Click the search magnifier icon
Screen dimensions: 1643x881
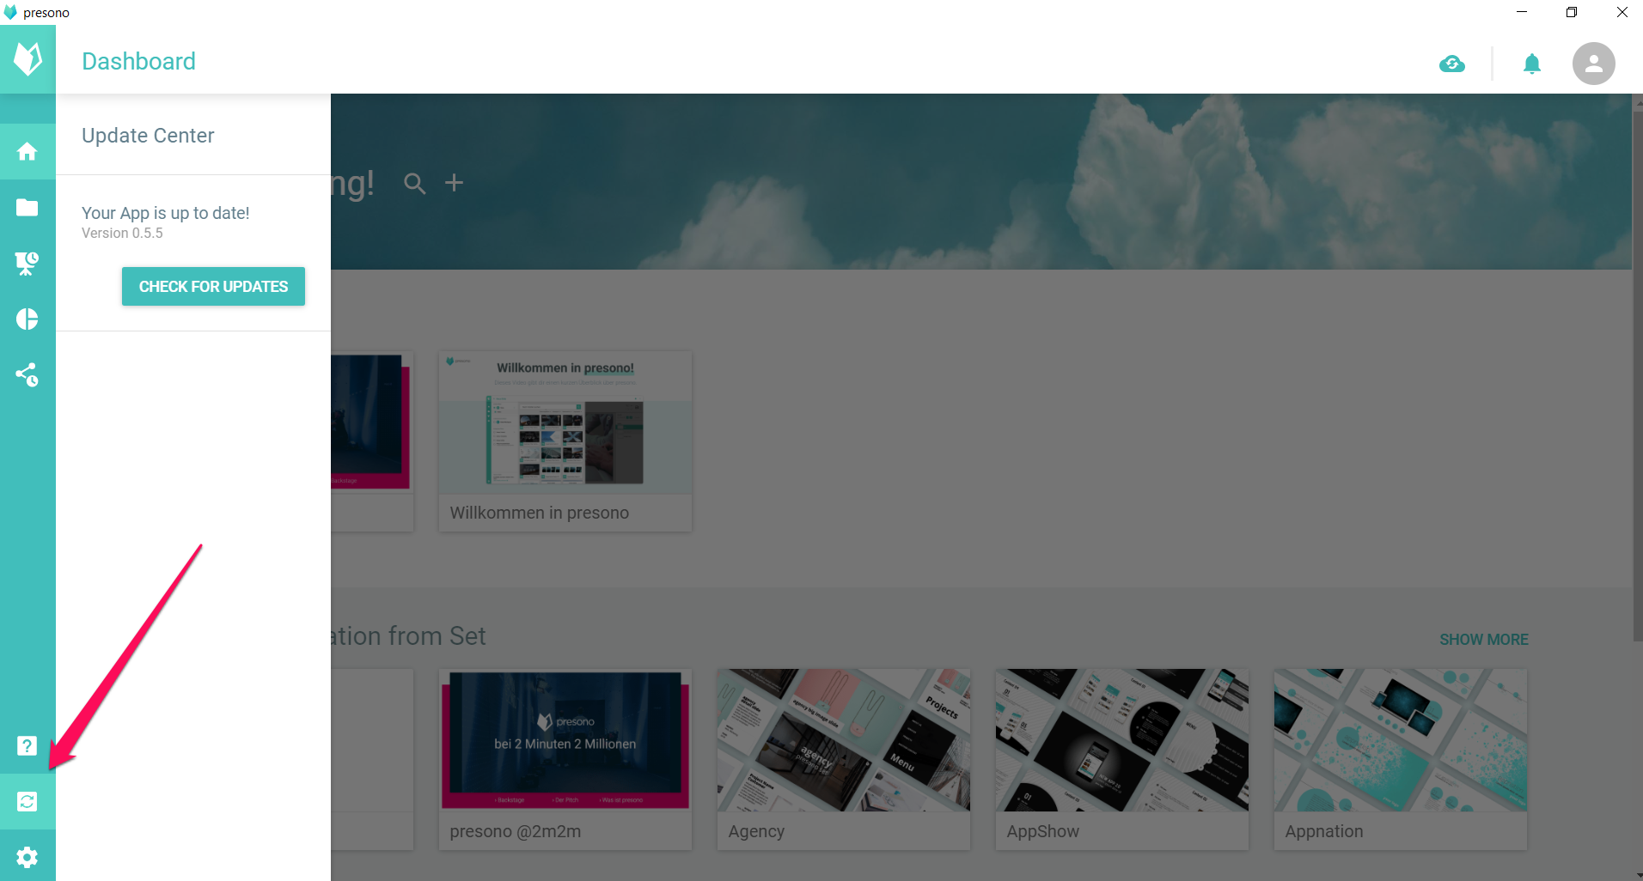415,183
